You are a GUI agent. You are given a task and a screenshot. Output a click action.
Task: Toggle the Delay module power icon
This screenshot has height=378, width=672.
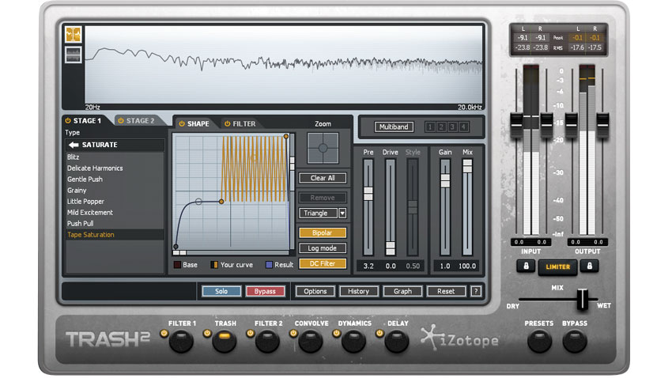(x=379, y=333)
